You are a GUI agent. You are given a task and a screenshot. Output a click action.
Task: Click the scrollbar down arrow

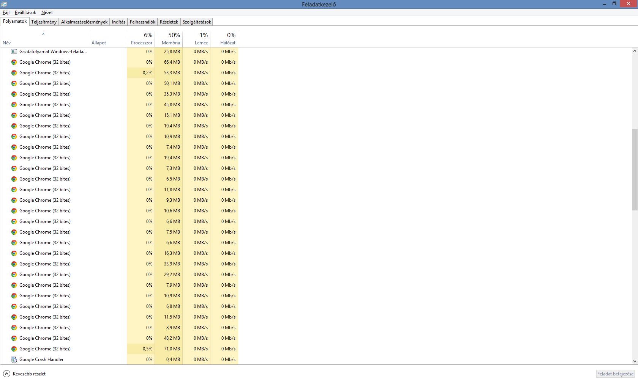[635, 362]
